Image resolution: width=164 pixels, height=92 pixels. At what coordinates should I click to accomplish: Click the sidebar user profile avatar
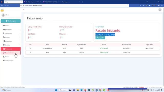tap(3, 15)
